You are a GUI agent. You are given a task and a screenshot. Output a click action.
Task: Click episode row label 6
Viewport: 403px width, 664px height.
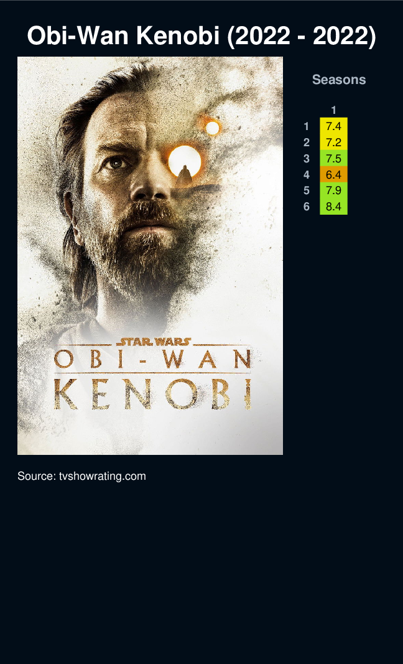tap(307, 207)
